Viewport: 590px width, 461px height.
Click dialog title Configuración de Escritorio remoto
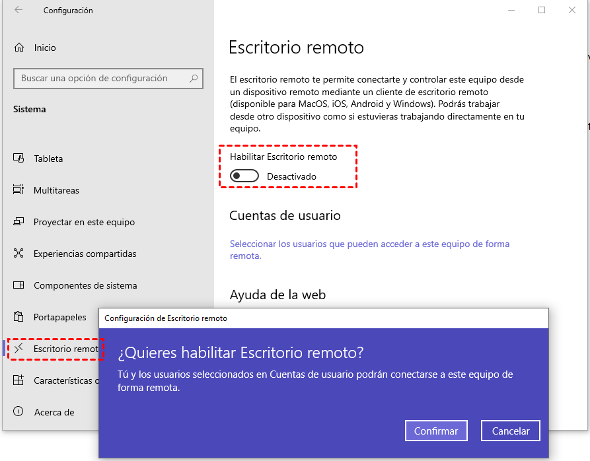(166, 318)
